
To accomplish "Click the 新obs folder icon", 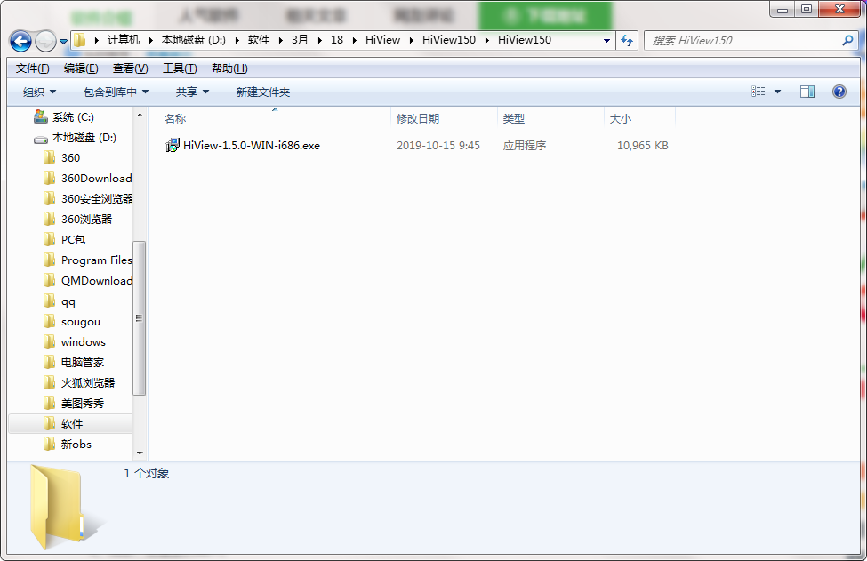I will 49,445.
